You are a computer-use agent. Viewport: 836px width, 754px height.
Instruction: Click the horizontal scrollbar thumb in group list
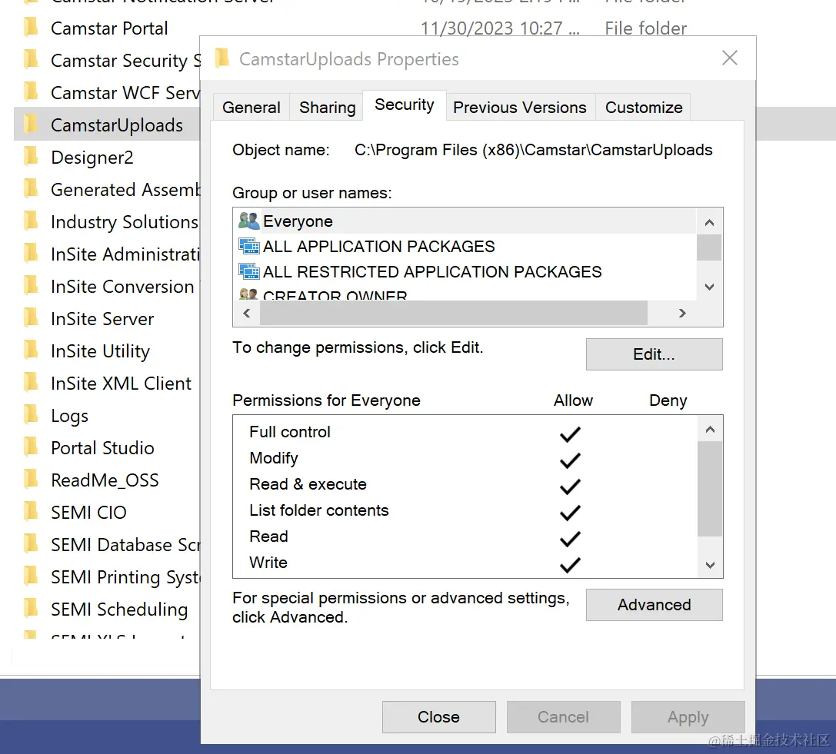tap(454, 314)
